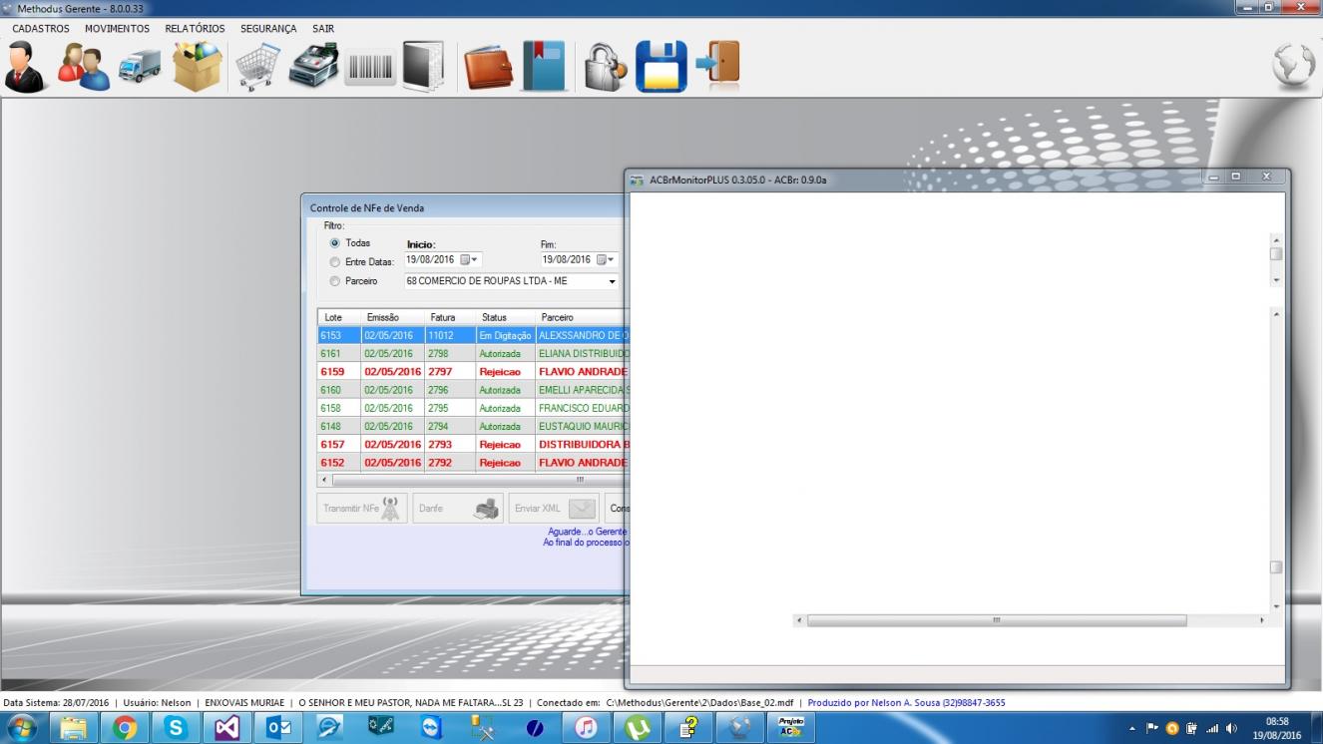Viewport: 1323px width, 744px height.
Task: Click the status bar producer credit text
Action: coord(907,703)
